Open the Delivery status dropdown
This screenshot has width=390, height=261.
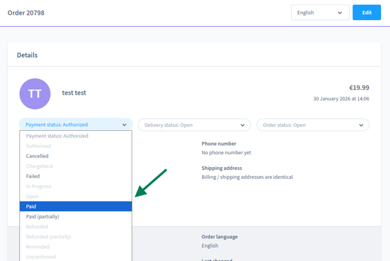[194, 125]
